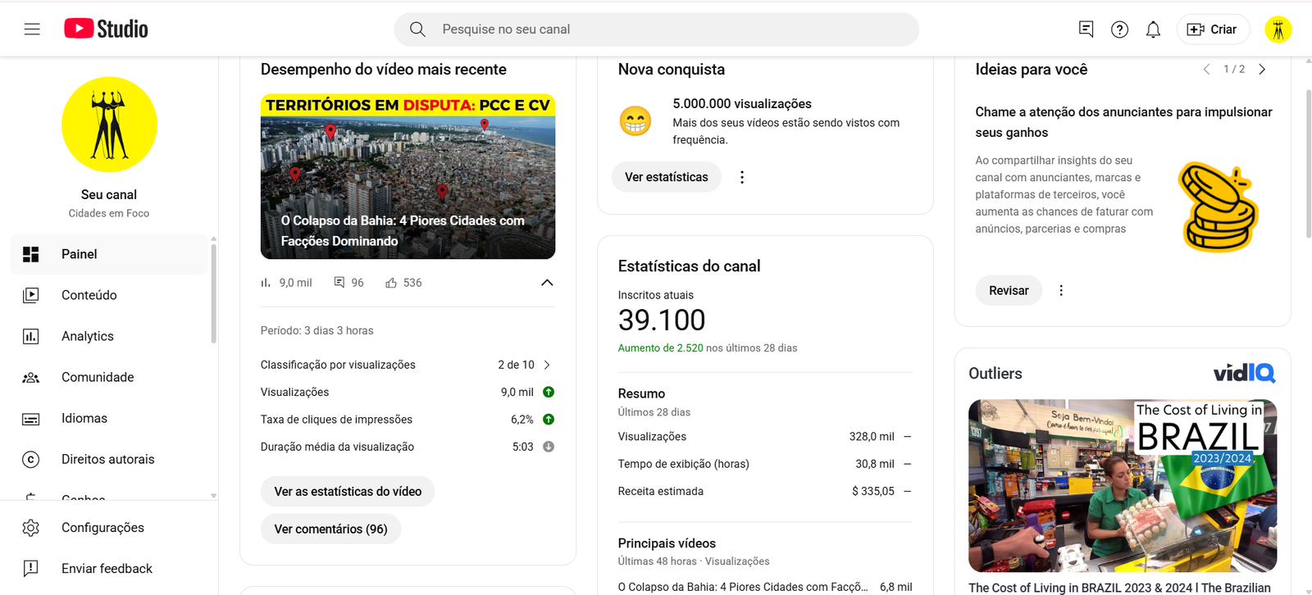Click Ver comentários (96) button

[x=330, y=529]
